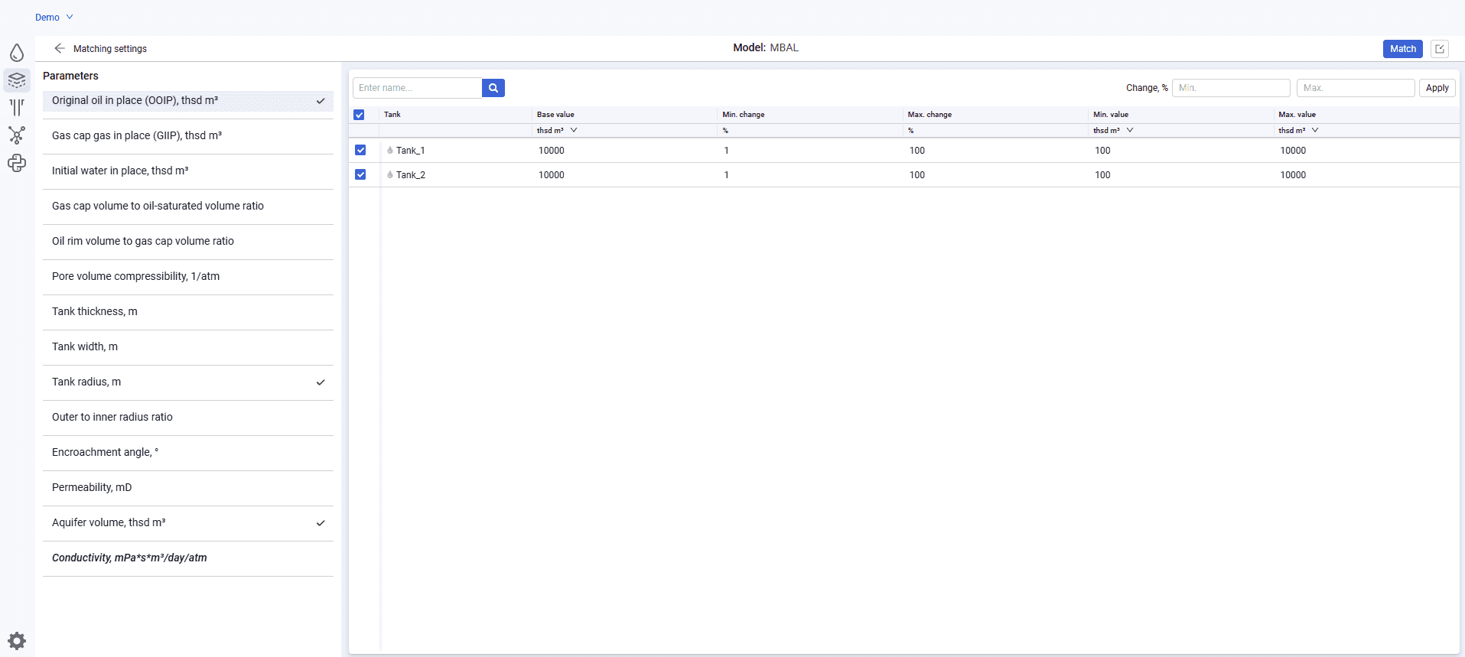Focus the Enter name search field
The height and width of the screenshot is (657, 1465).
point(418,88)
